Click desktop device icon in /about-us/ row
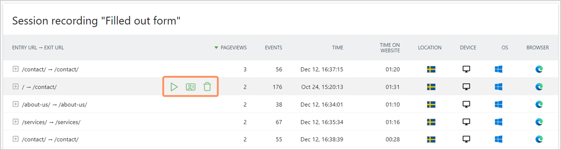 [x=466, y=104]
